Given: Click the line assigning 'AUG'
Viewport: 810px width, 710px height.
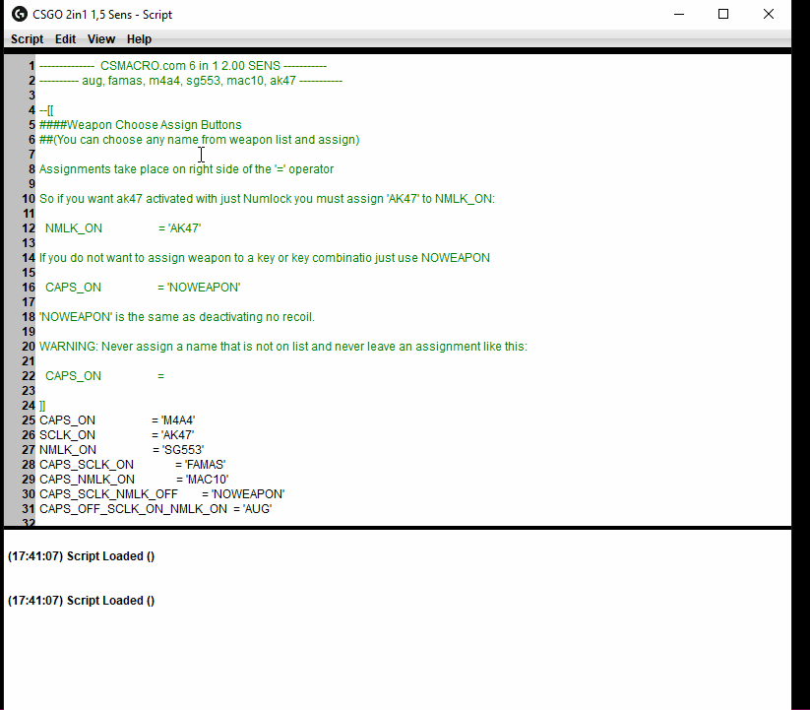Looking at the screenshot, I should (155, 509).
